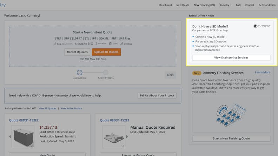This screenshot has height=156, width=278.
Task: Click the Autodesk Inventor logo
Action: 101,44
